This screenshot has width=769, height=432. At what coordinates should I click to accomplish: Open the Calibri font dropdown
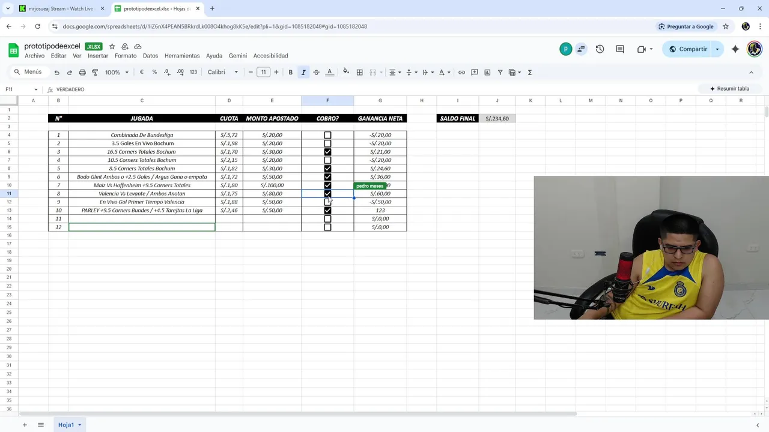coord(223,72)
